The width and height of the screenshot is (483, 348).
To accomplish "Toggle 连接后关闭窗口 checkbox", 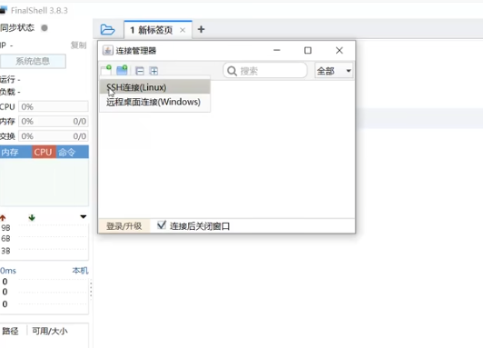I will tap(162, 225).
